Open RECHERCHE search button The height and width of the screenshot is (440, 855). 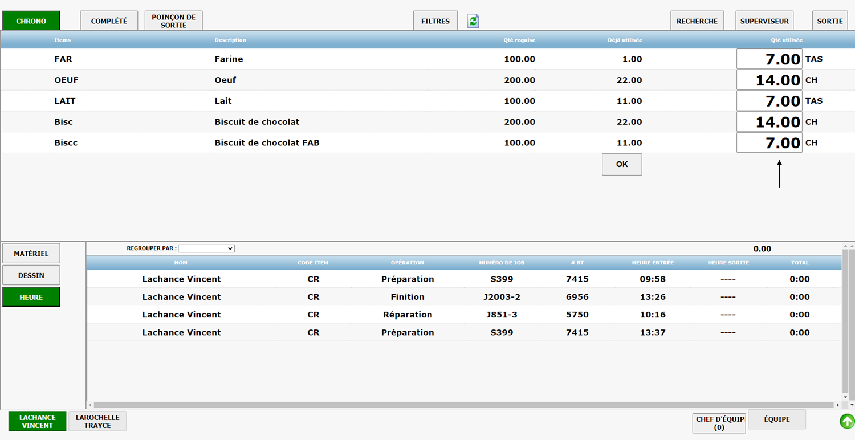click(x=697, y=21)
